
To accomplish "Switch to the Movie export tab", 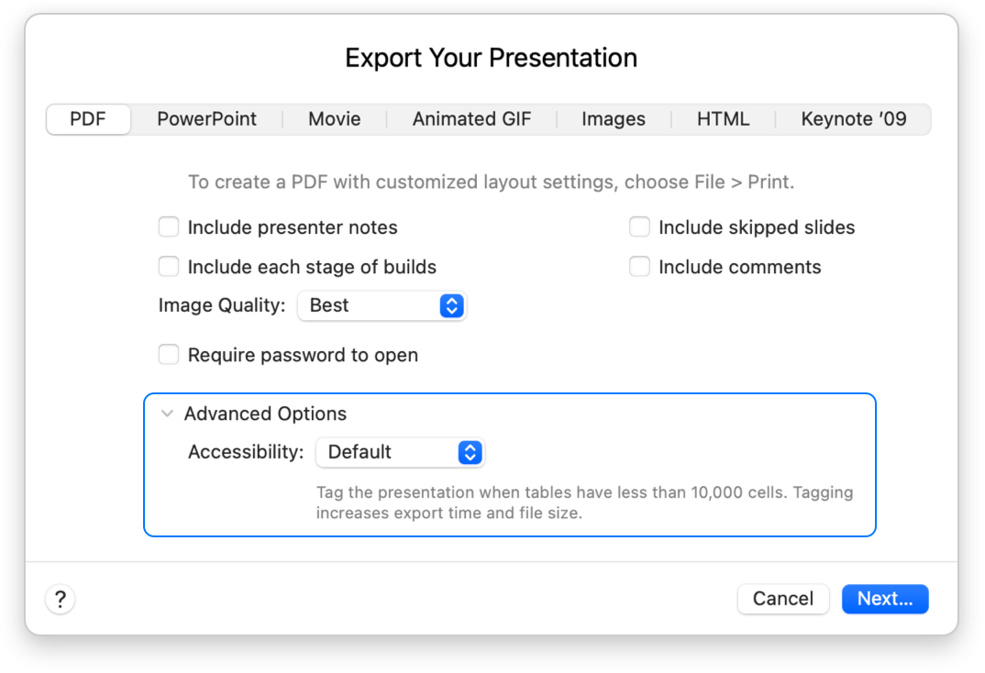I will [x=334, y=119].
